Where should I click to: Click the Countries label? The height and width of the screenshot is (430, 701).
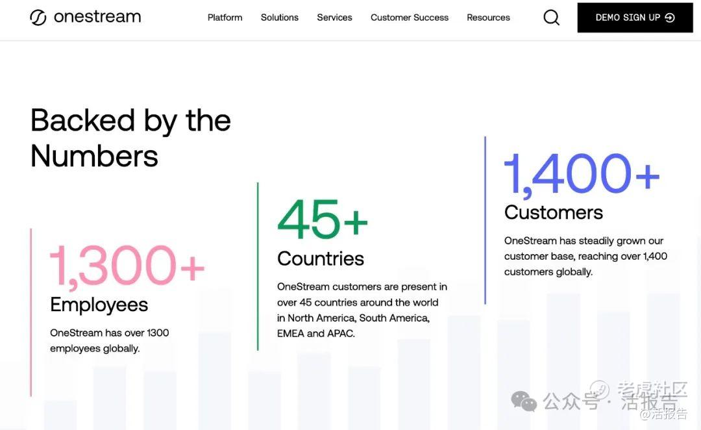coord(321,259)
